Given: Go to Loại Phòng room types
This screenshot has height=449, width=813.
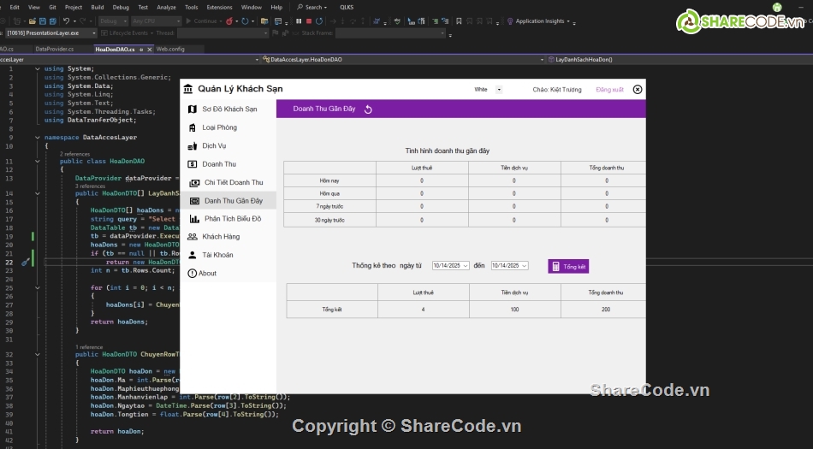Looking at the screenshot, I should [x=219, y=127].
